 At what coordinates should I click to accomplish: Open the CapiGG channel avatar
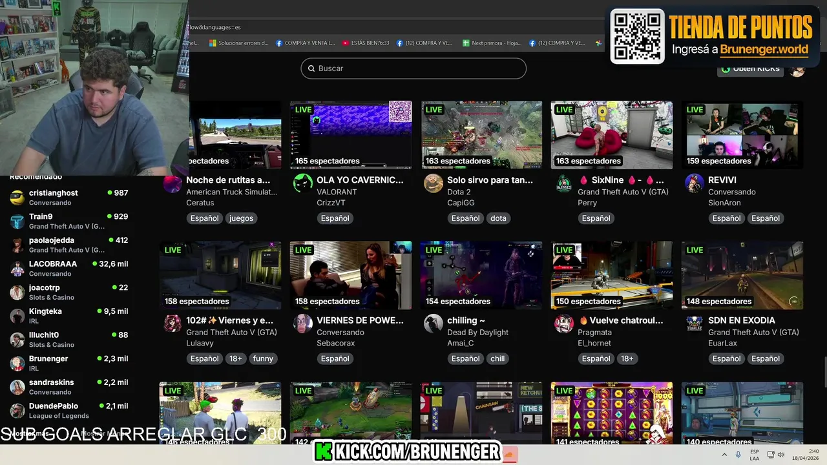(434, 183)
